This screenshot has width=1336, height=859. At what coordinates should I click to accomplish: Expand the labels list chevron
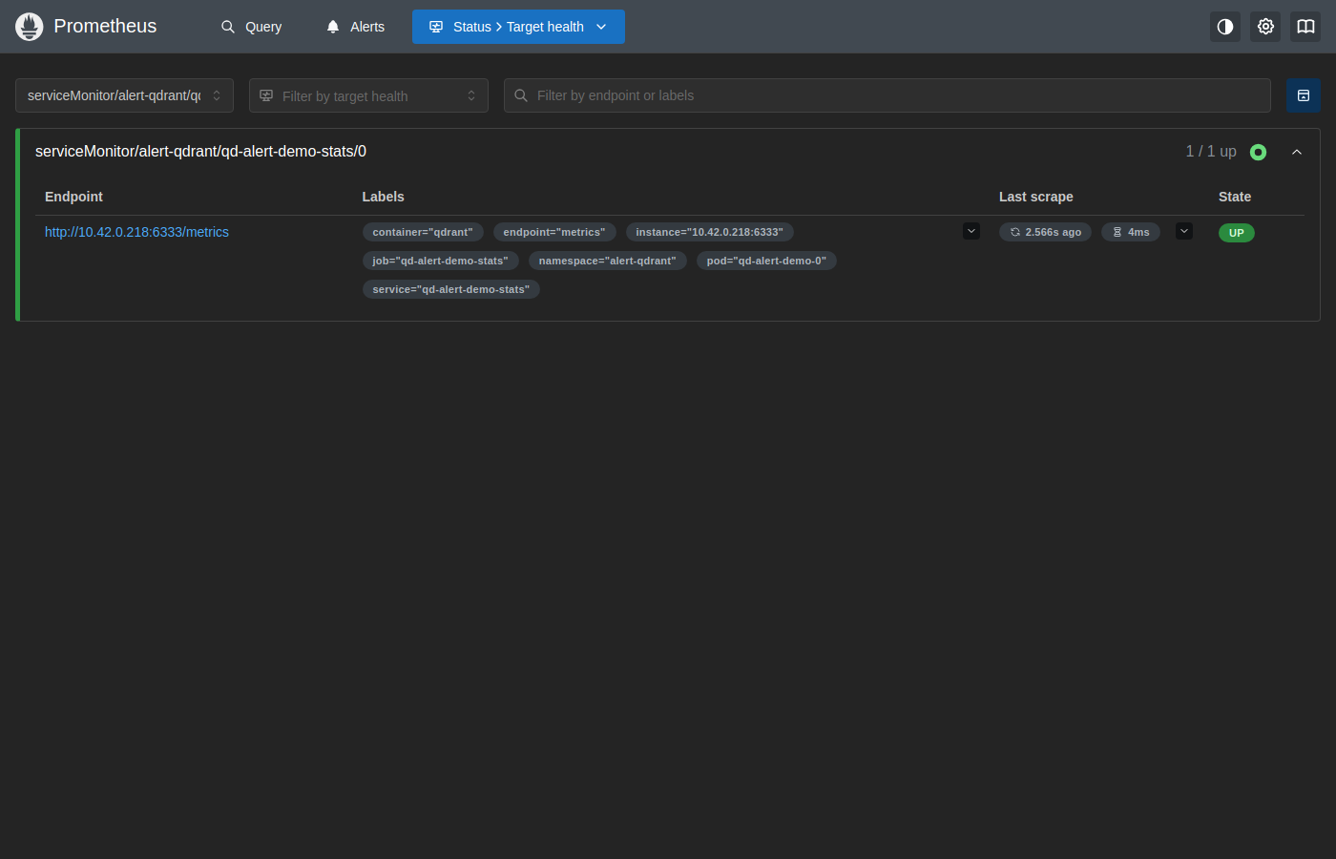pyautogui.click(x=971, y=231)
